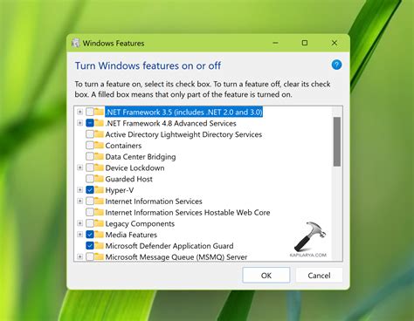Select ".NET Framework 4.8 Advanced Services" label
The height and width of the screenshot is (321, 414).
coord(170,123)
